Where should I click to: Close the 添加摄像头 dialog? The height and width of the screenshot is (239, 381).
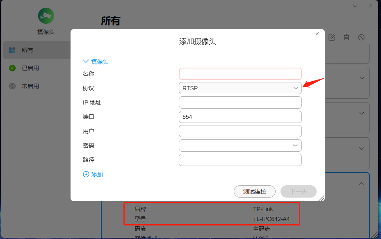(x=317, y=34)
